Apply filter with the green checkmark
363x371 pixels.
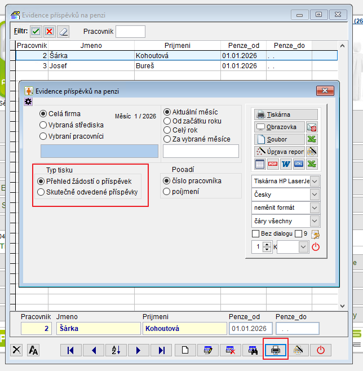coord(36,32)
